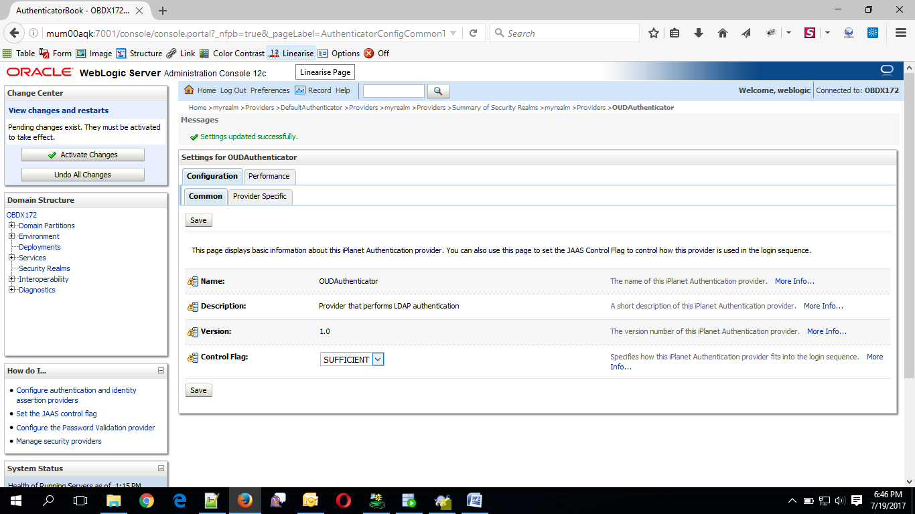This screenshot has width=915, height=514.
Task: Click Activate Changes button
Action: coord(83,155)
